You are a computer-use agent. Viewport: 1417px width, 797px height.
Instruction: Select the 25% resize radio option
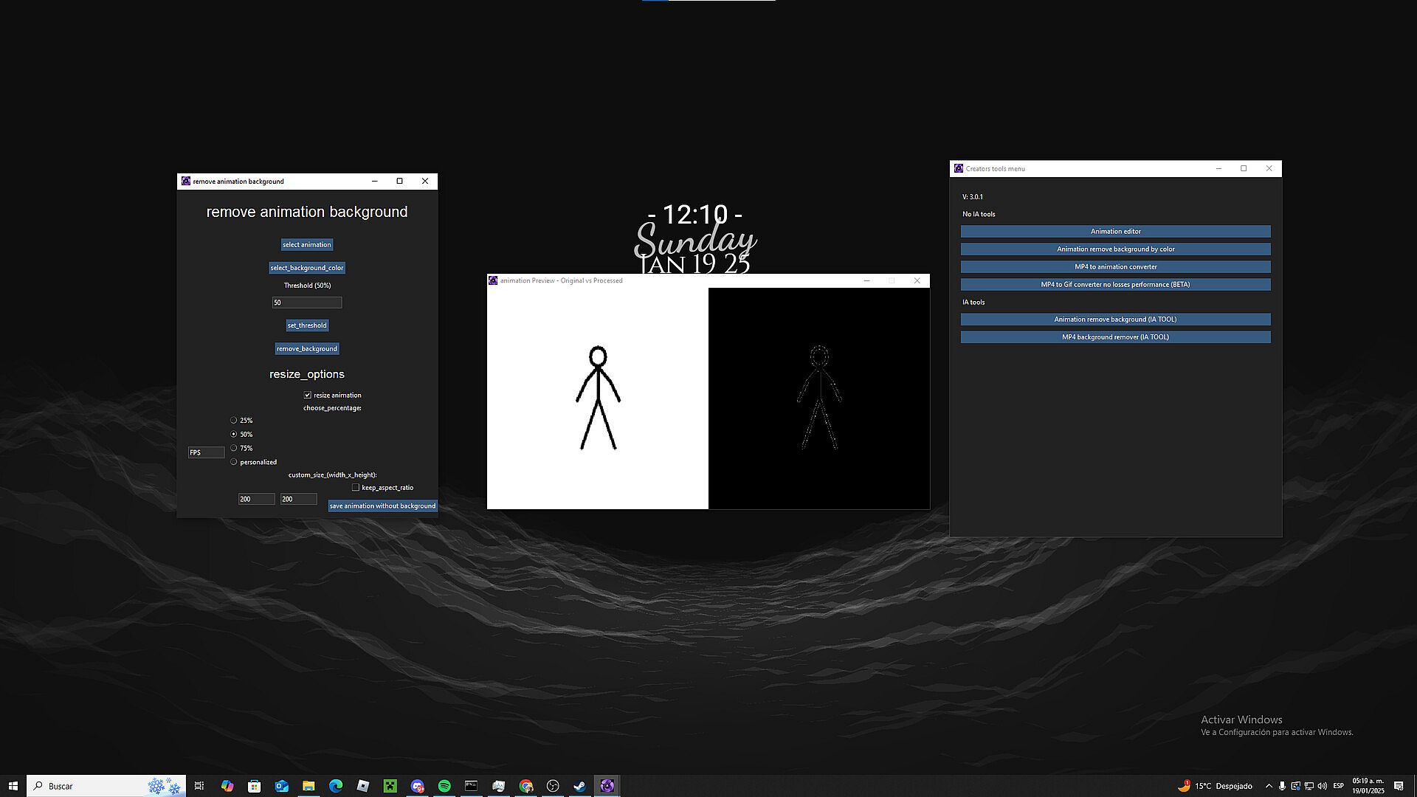click(x=234, y=420)
